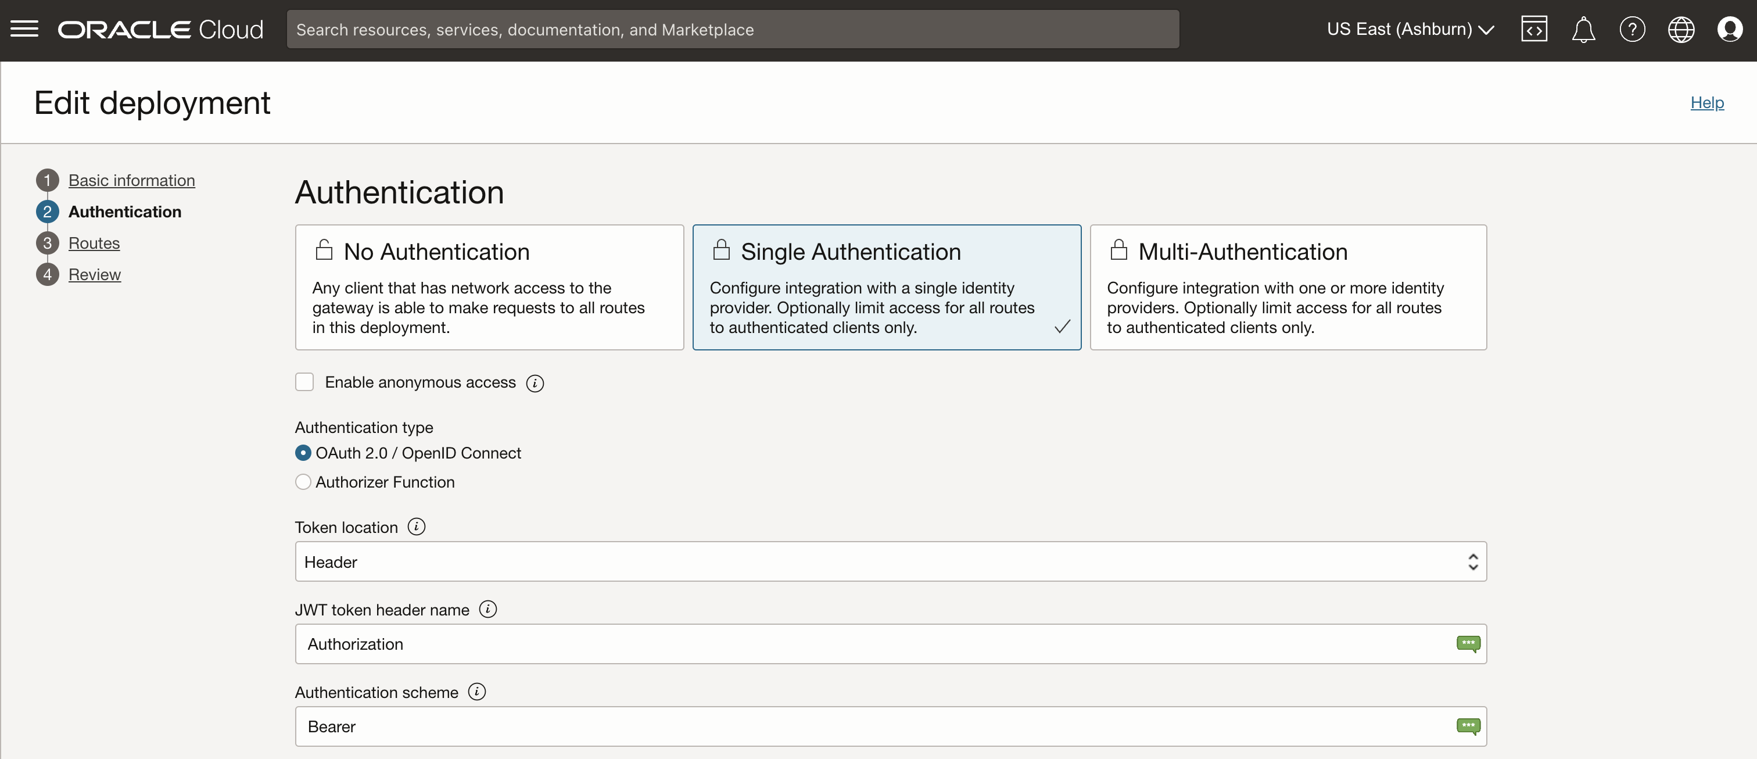Viewport: 1757px width, 759px height.
Task: Open the Review step
Action: coord(95,274)
